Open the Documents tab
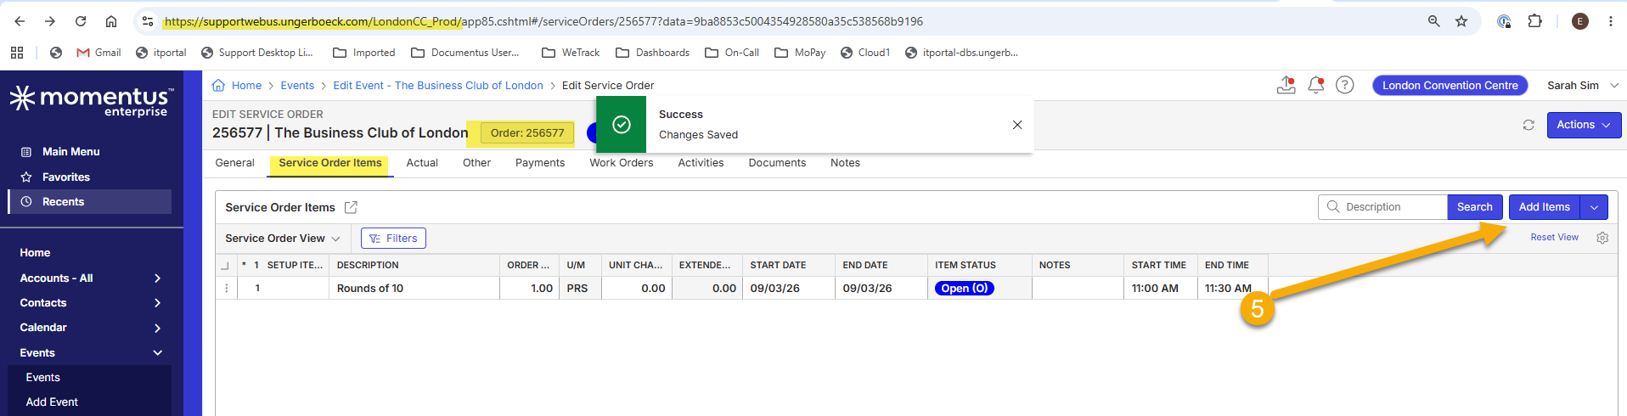1627x416 pixels. coord(777,163)
